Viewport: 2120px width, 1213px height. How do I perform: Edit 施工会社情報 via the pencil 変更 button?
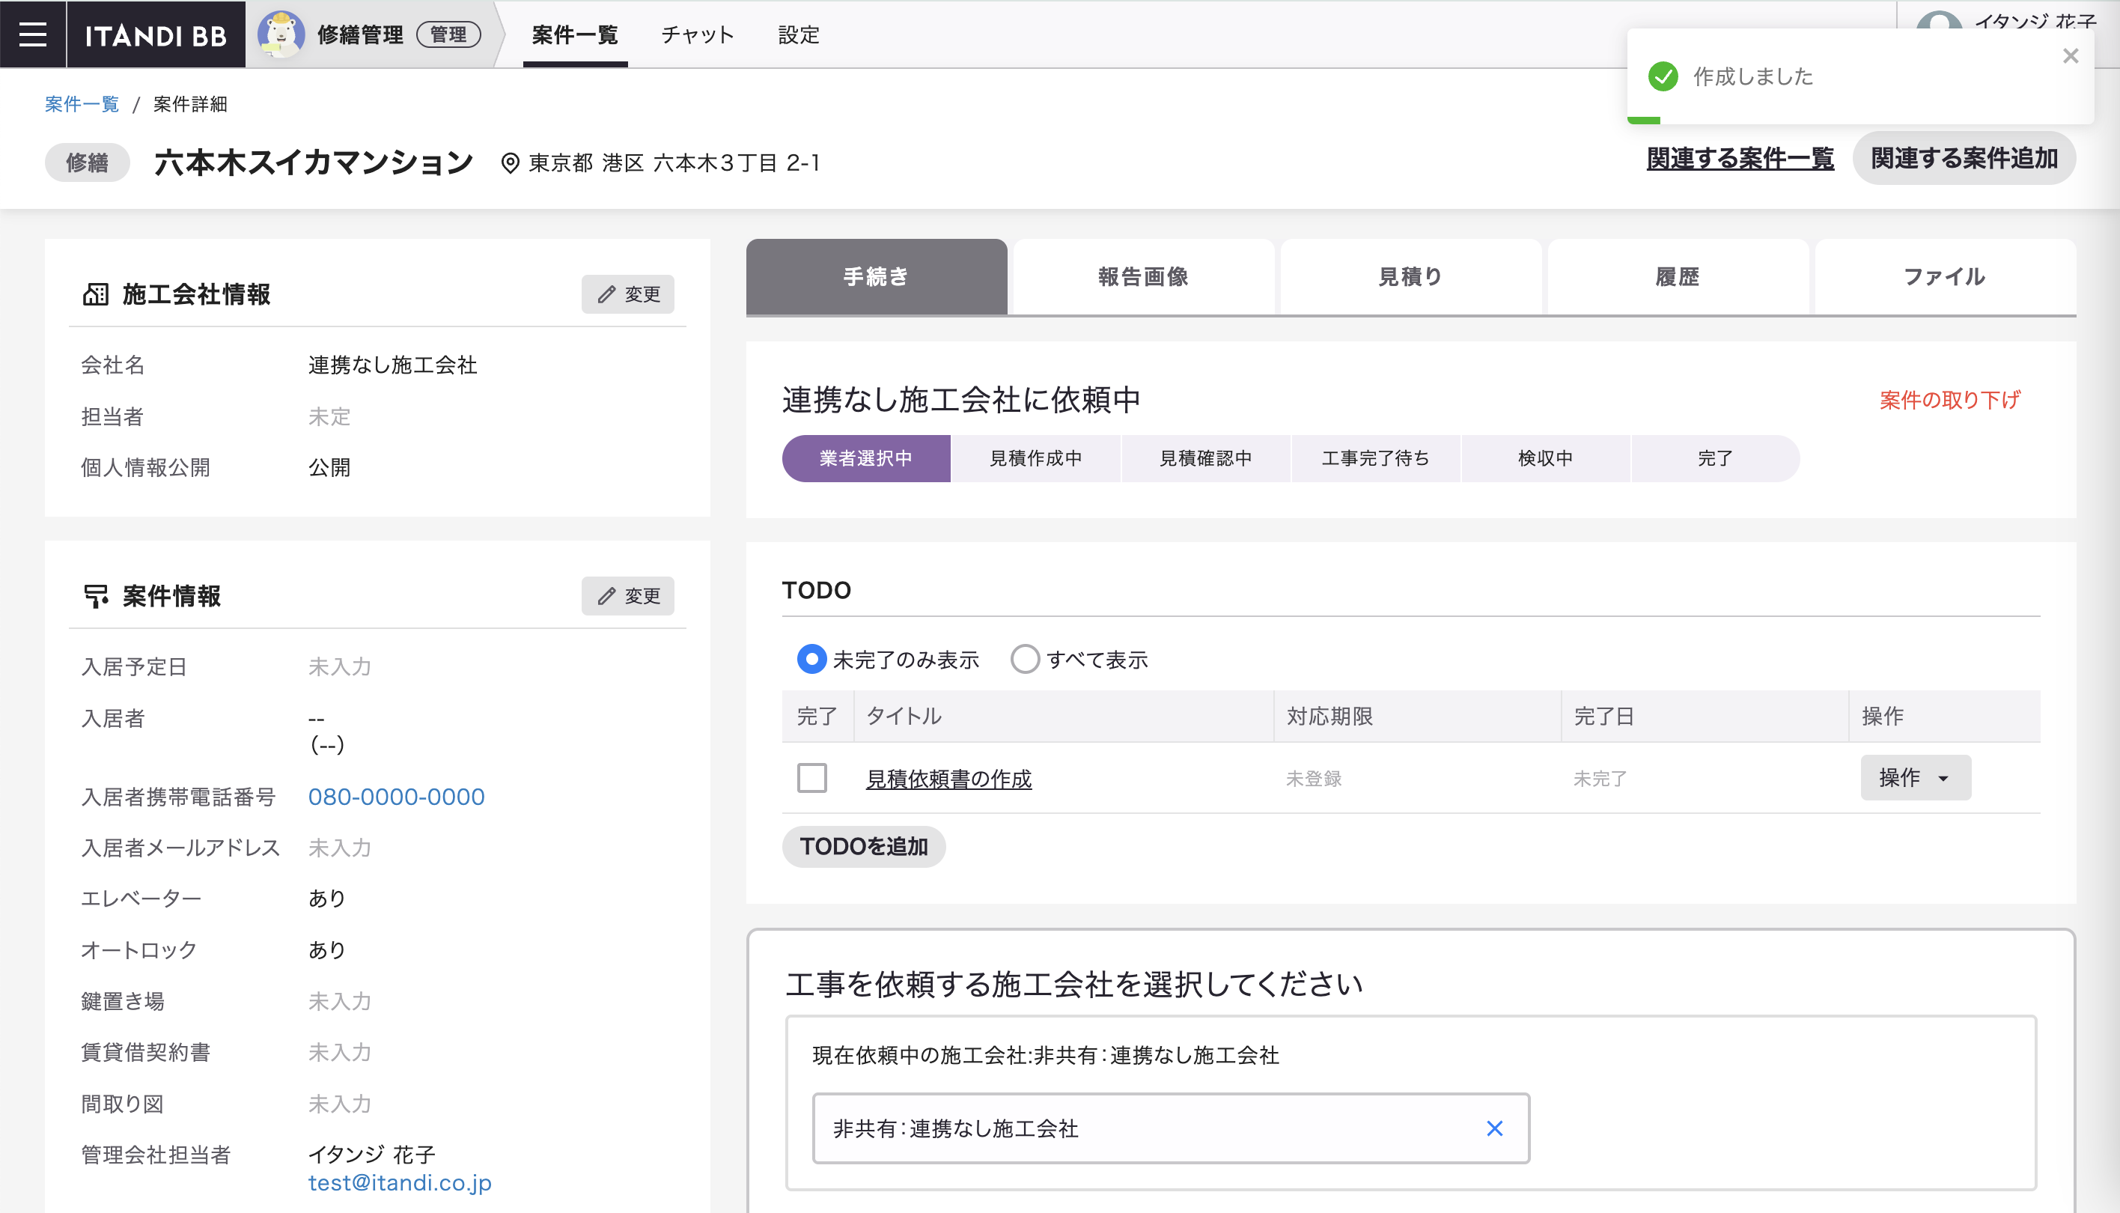click(628, 294)
